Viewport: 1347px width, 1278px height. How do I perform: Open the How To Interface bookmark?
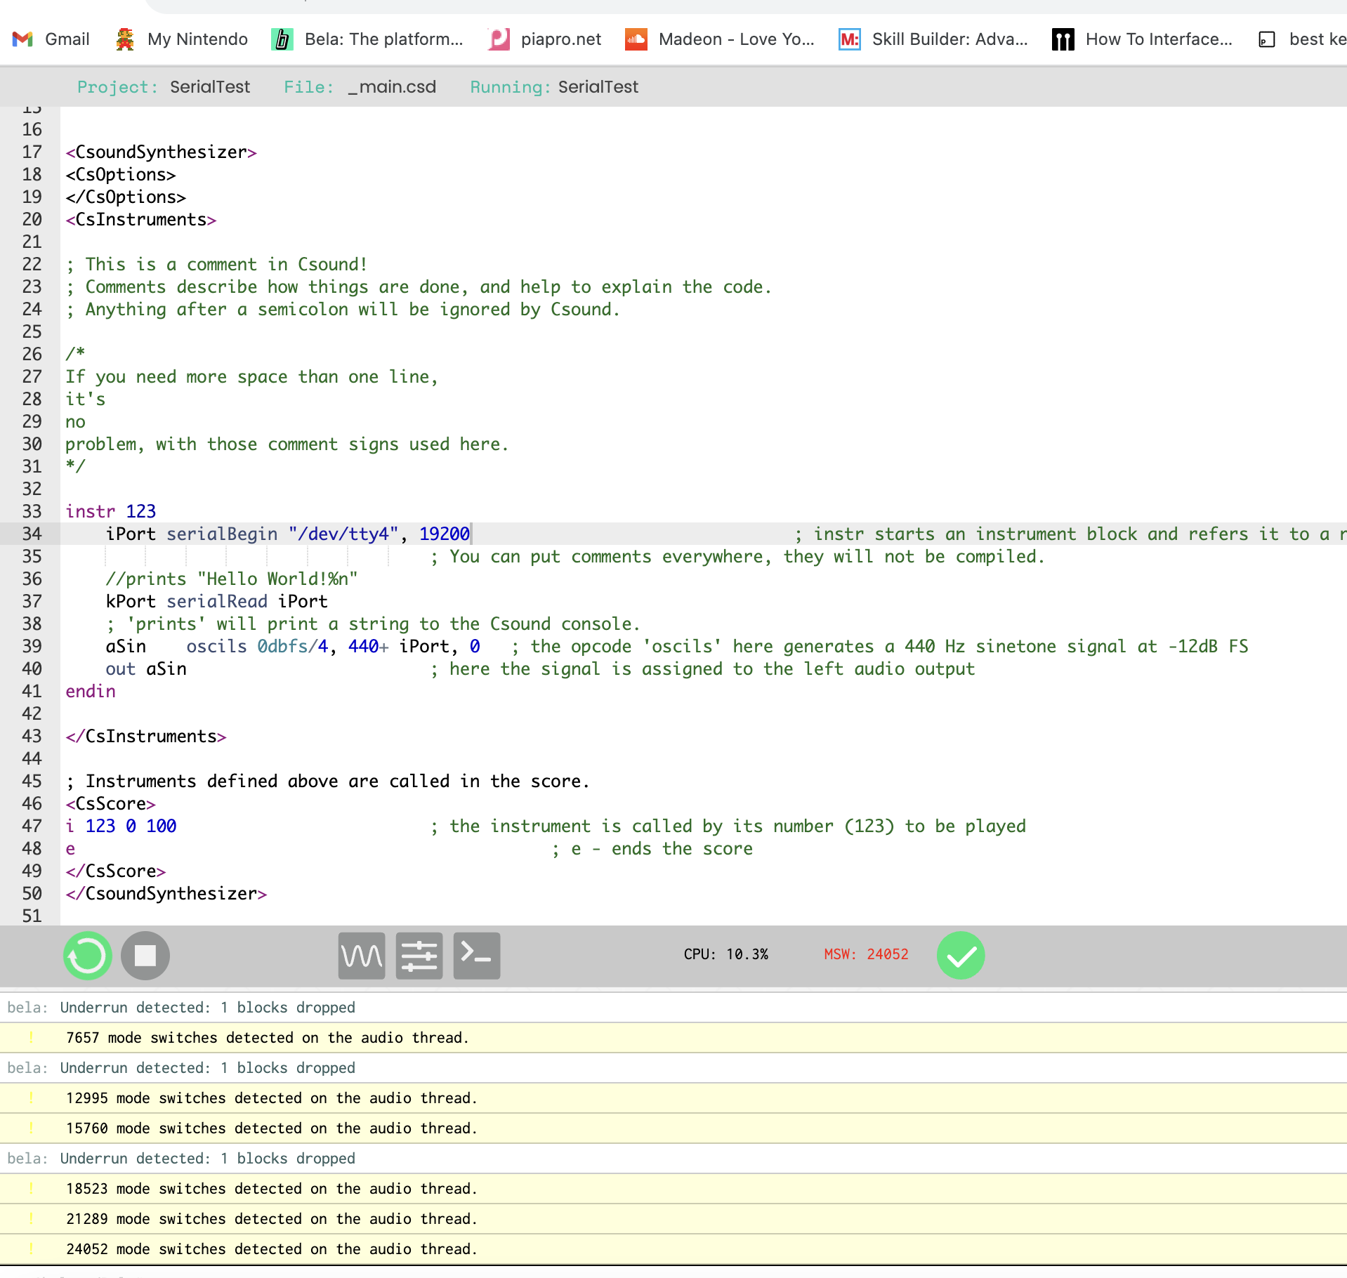tap(1143, 39)
